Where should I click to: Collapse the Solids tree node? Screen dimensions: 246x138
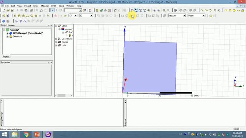click(56, 26)
